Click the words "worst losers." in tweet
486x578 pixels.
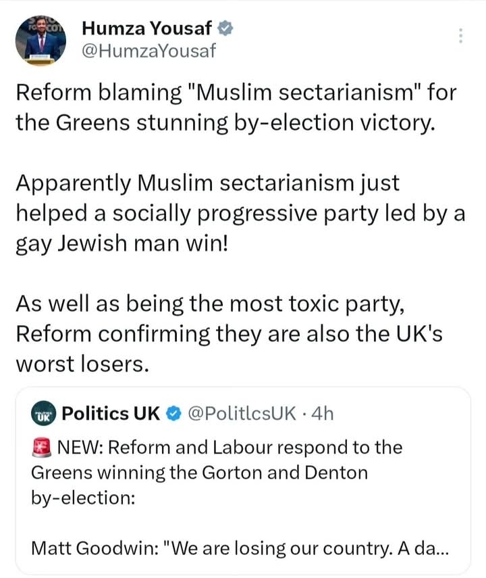click(81, 364)
